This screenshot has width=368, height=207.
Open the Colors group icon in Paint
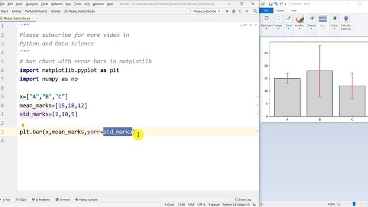(x=335, y=18)
